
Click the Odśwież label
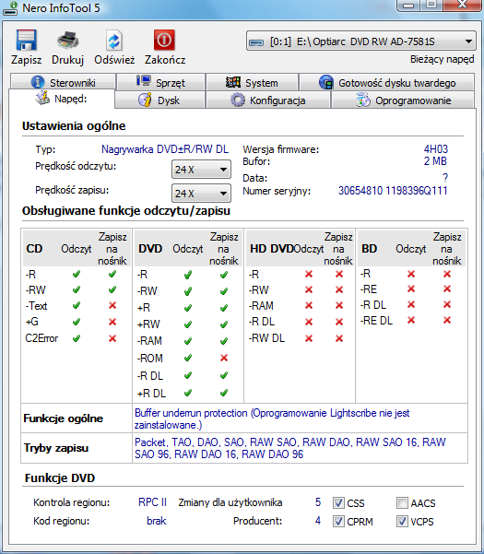(114, 60)
